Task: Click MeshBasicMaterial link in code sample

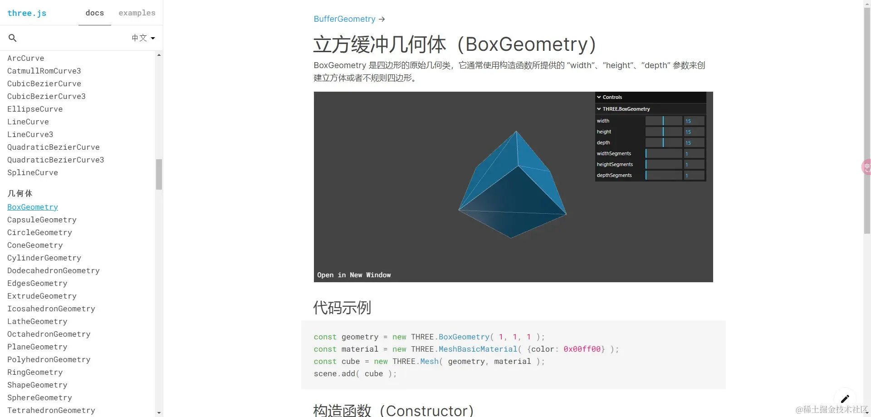Action: [478, 349]
